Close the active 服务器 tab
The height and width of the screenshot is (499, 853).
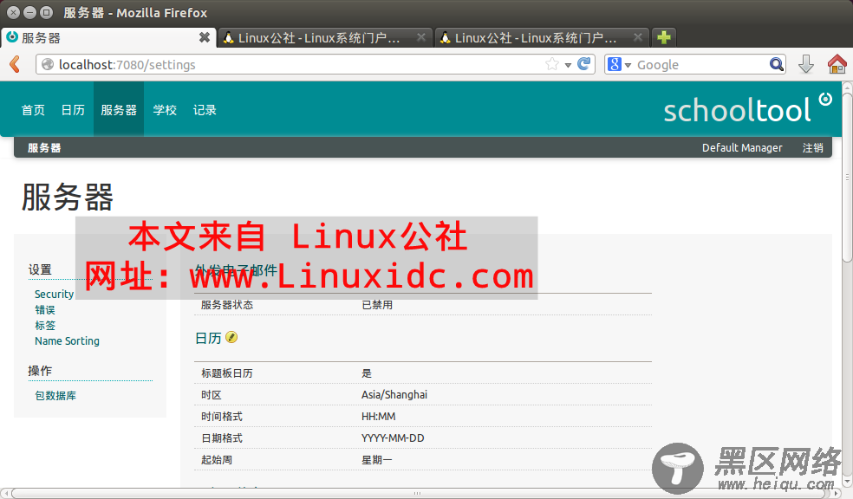pos(205,37)
